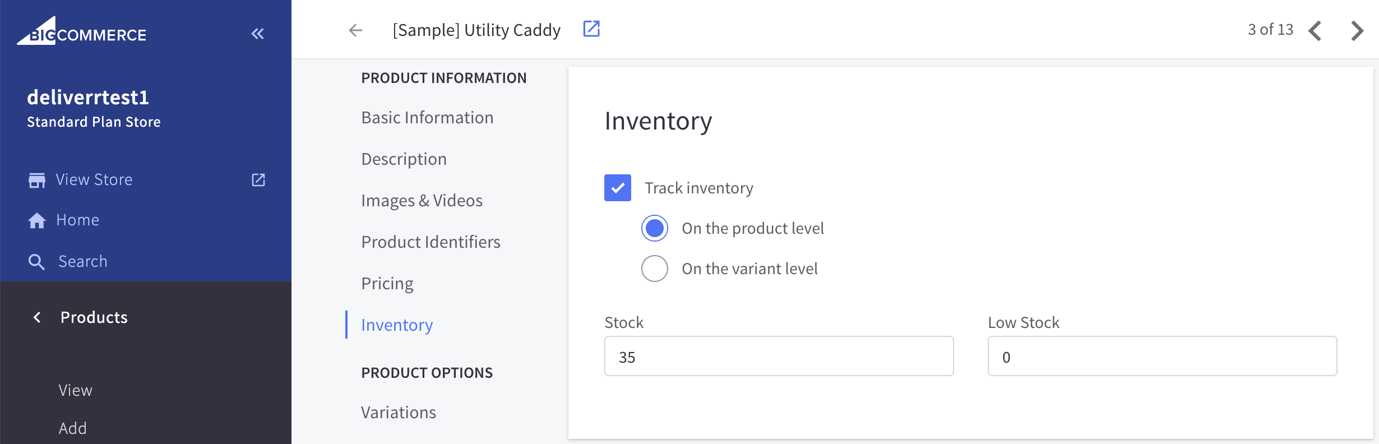Go to the previous product with the left chevron

click(1315, 30)
